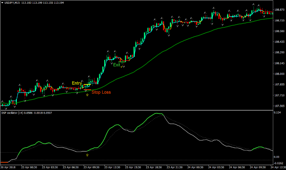The height and width of the screenshot is (170, 286).
Task: Click the 108.580 price axis label
Action: tap(280, 31)
